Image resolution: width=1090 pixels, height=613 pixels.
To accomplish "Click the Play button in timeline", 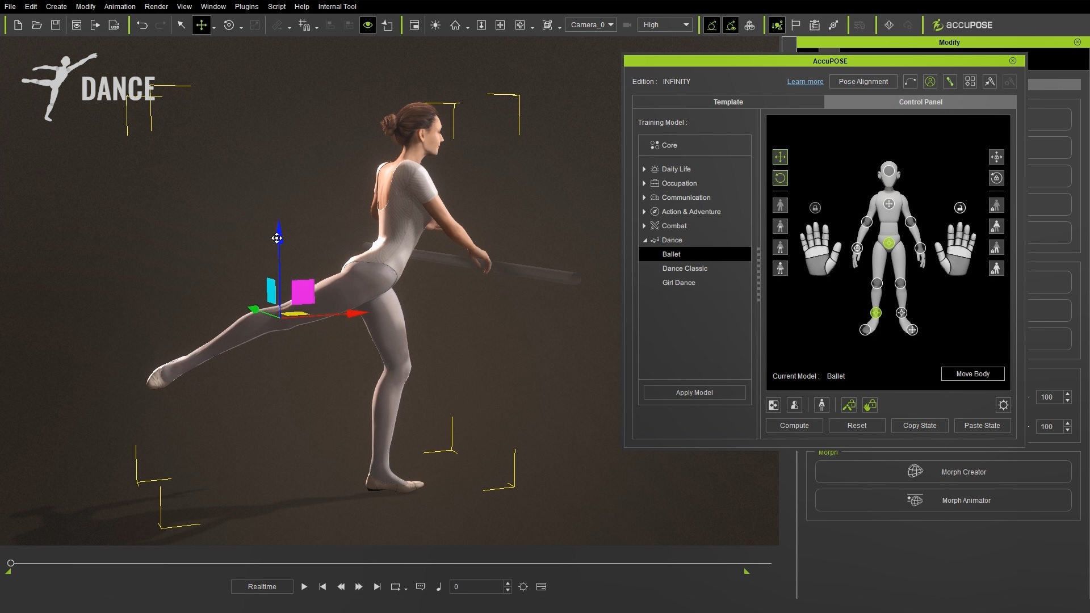I will (304, 587).
